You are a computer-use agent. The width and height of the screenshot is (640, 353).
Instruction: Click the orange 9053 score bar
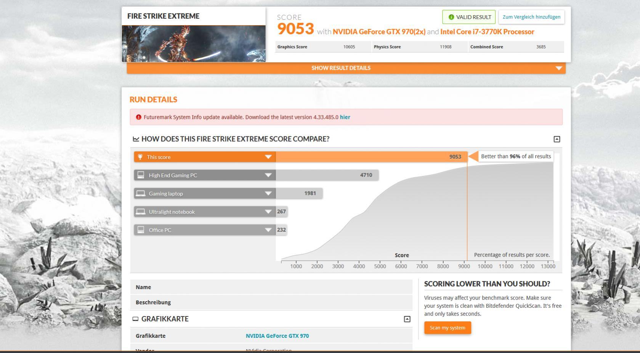coord(371,157)
